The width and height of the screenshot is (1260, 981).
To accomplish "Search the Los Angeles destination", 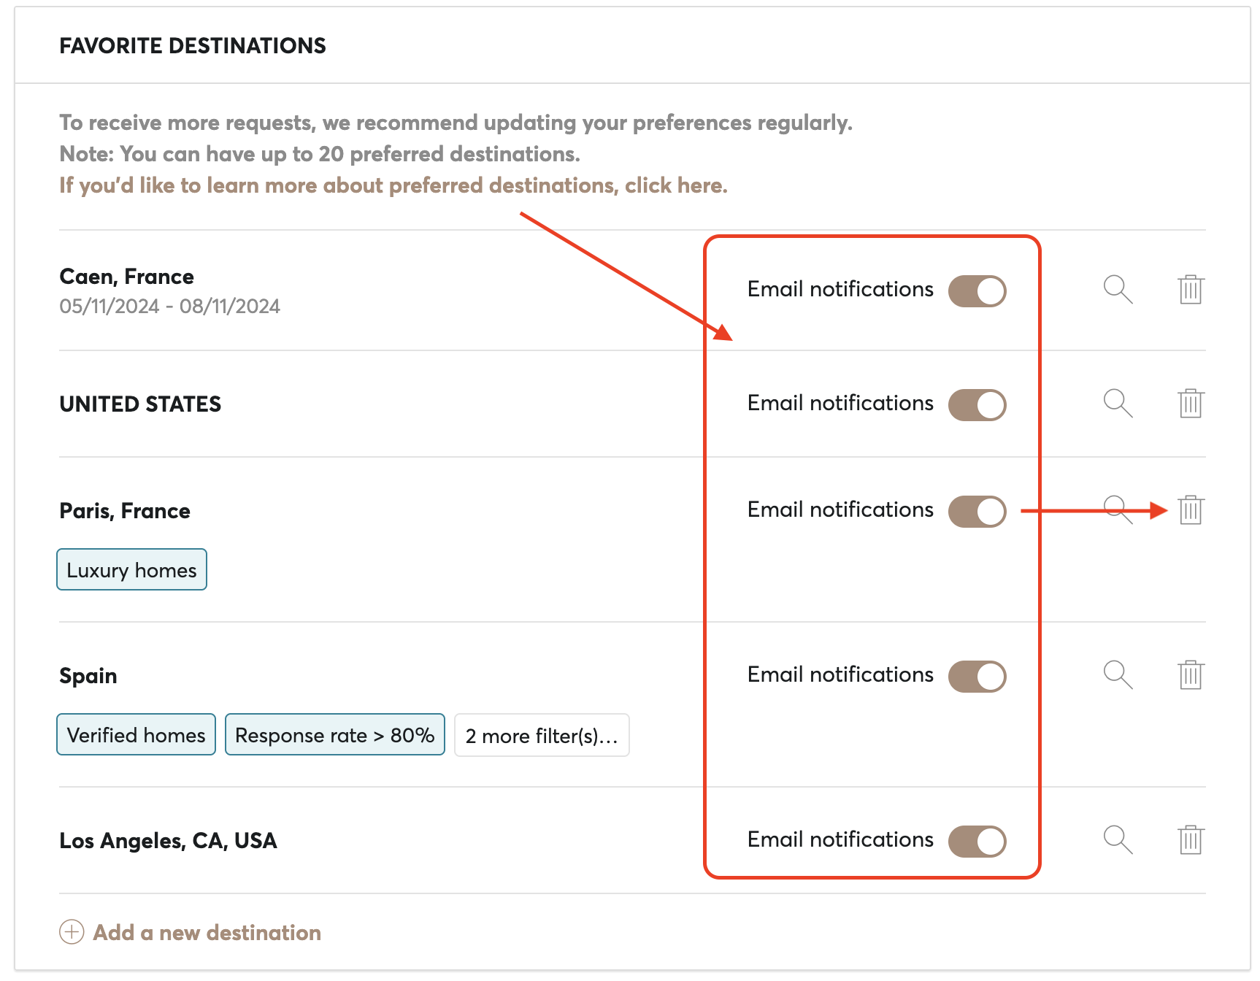I will click(x=1117, y=839).
